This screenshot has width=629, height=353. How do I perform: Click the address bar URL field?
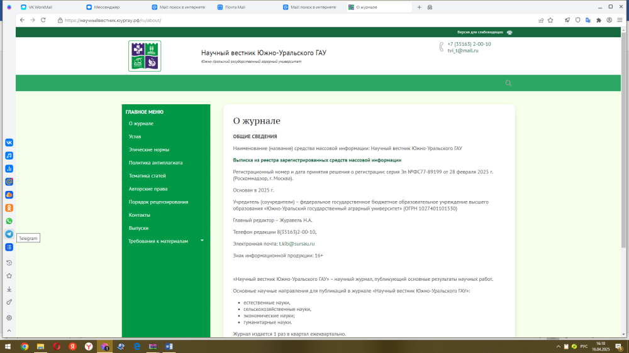pyautogui.click(x=252, y=20)
